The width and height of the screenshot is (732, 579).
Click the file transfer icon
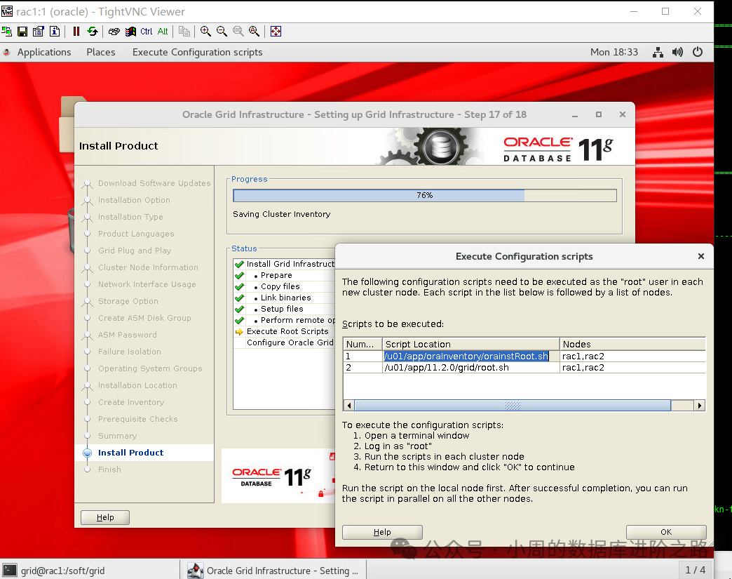[184, 32]
